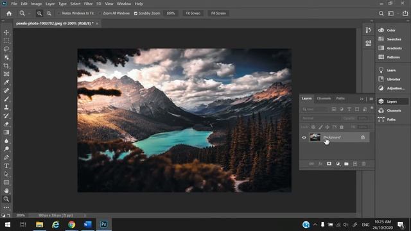Click the Add layer mask icon

[329, 164]
